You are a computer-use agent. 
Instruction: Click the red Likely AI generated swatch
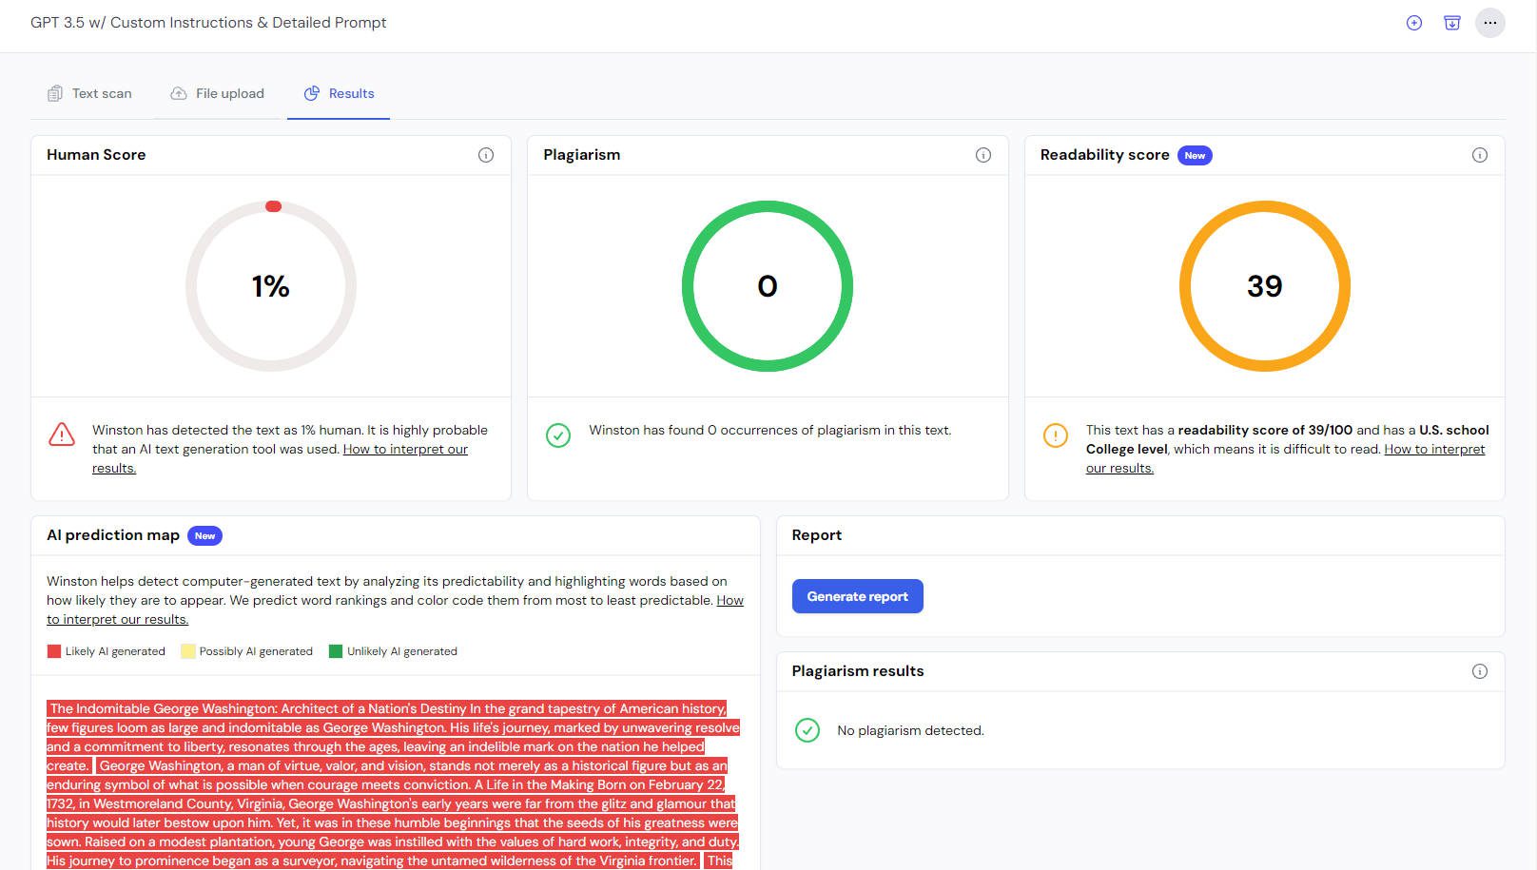tap(54, 651)
